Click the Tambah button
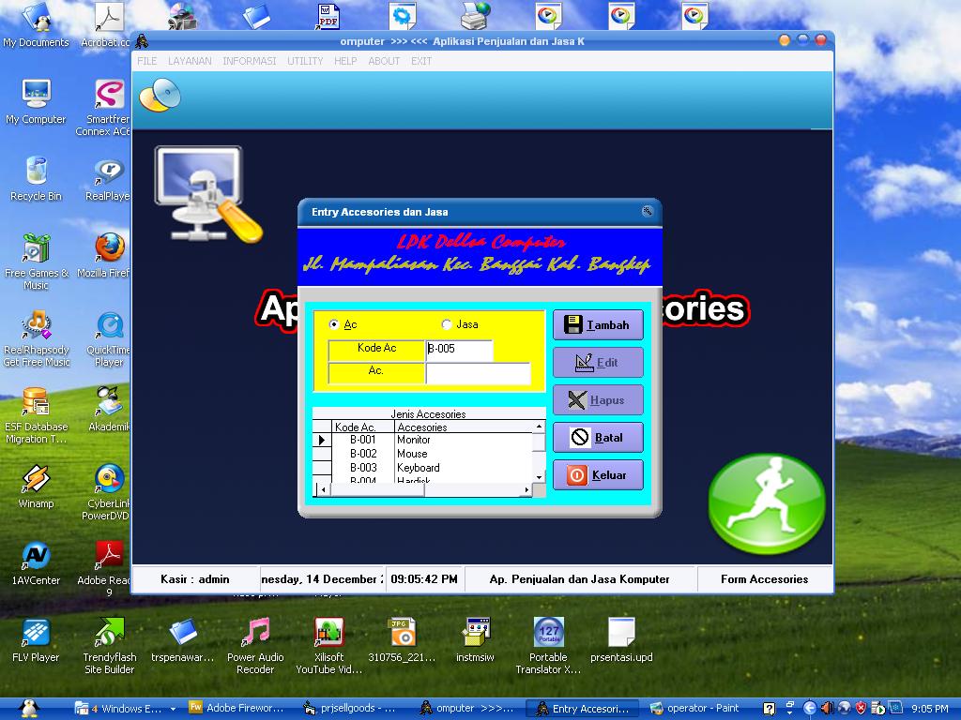Viewport: 961px width, 720px height. [x=598, y=325]
